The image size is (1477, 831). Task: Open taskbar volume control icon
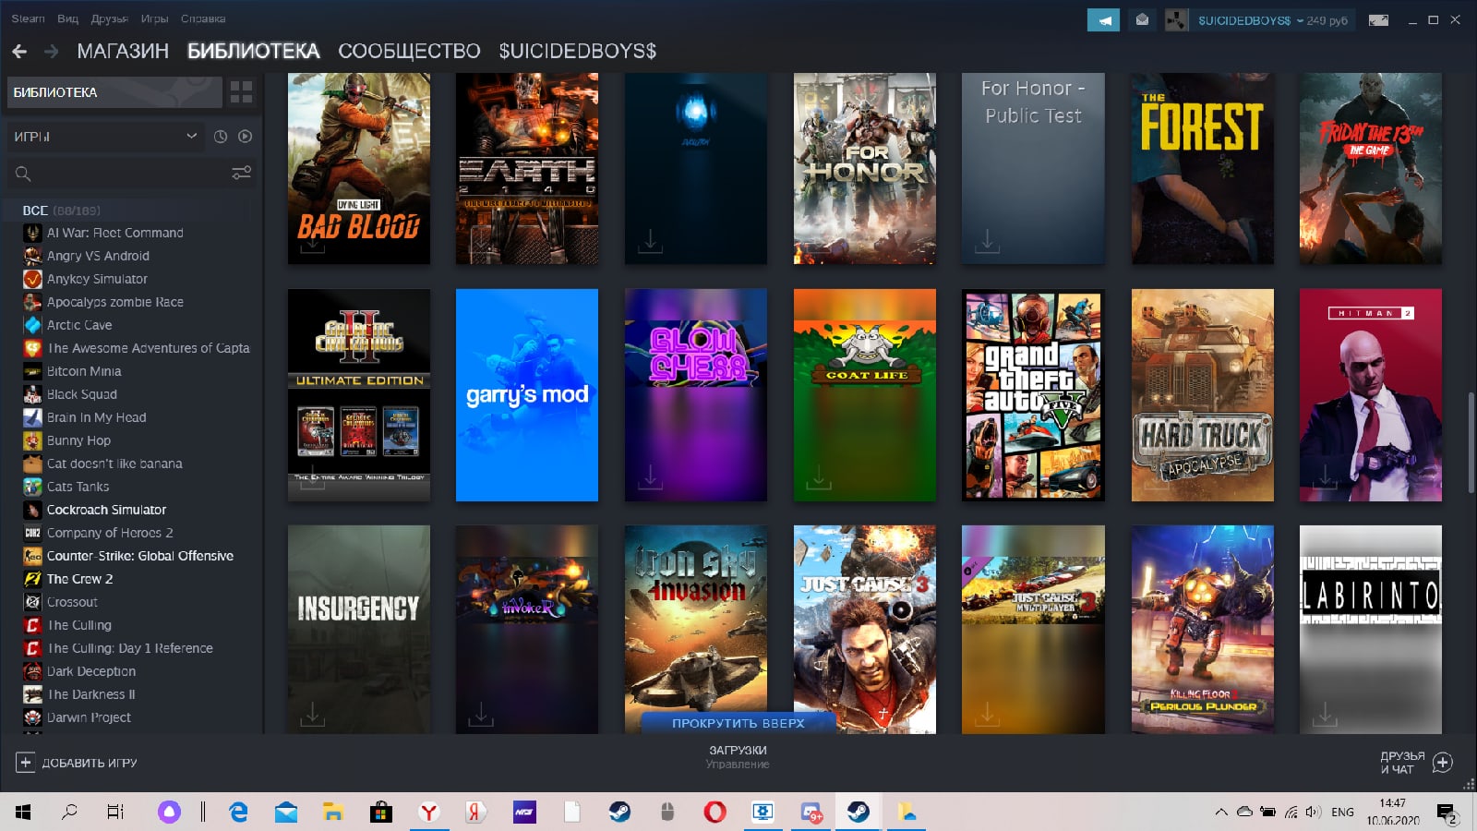[1314, 813]
